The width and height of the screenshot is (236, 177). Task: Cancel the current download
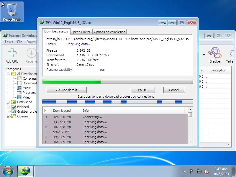[174, 90]
